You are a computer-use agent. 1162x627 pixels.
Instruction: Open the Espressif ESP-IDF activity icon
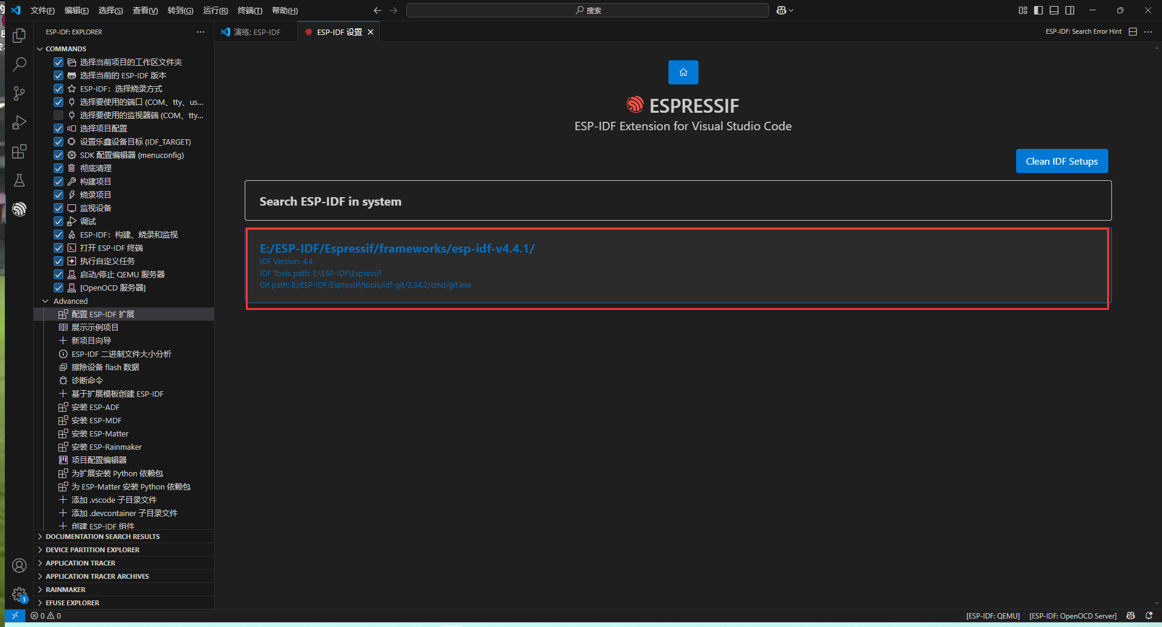pos(19,209)
